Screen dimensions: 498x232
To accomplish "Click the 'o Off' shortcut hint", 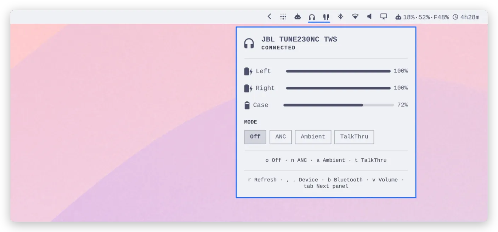I will pyautogui.click(x=273, y=160).
